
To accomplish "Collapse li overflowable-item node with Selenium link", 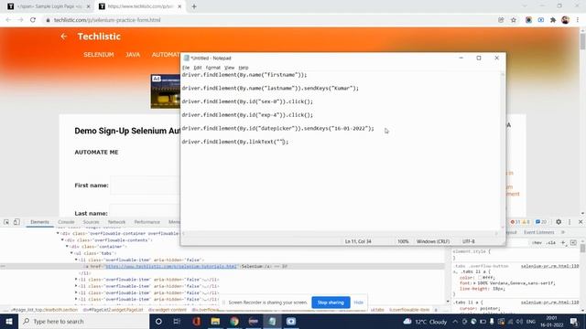I will tap(76, 260).
